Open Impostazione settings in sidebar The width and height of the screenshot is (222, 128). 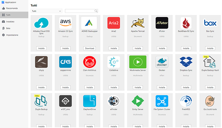click(x=12, y=35)
